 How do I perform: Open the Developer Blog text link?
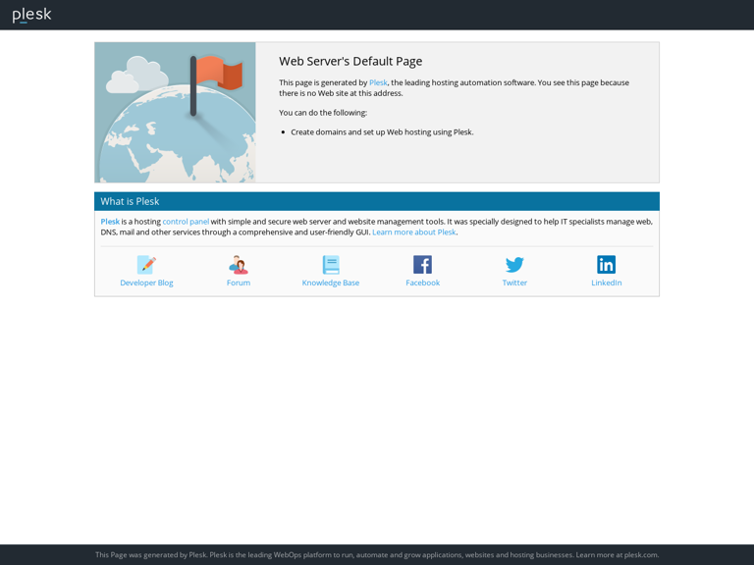(146, 282)
